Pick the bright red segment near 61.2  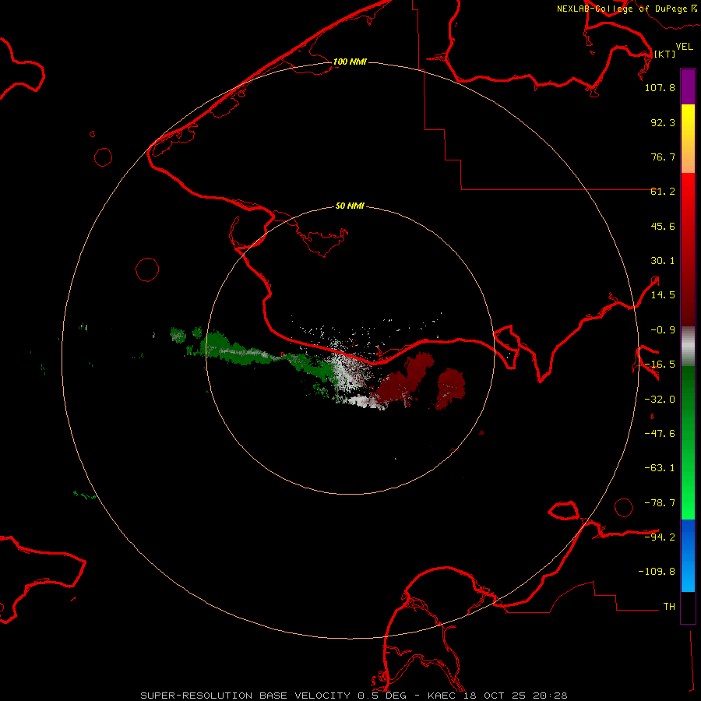coord(688,192)
